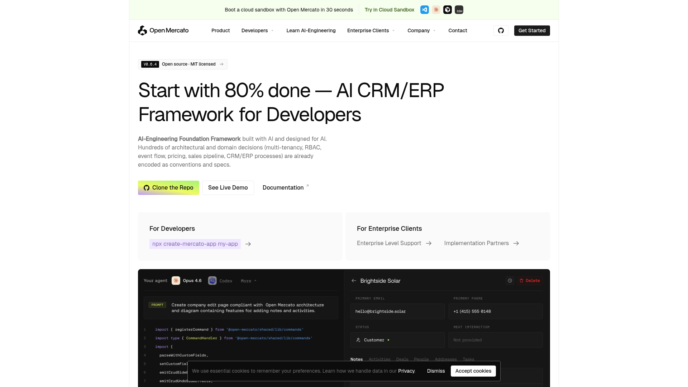Image resolution: width=688 pixels, height=387 pixels.
Task: Open the Contact page
Action: coord(458,30)
